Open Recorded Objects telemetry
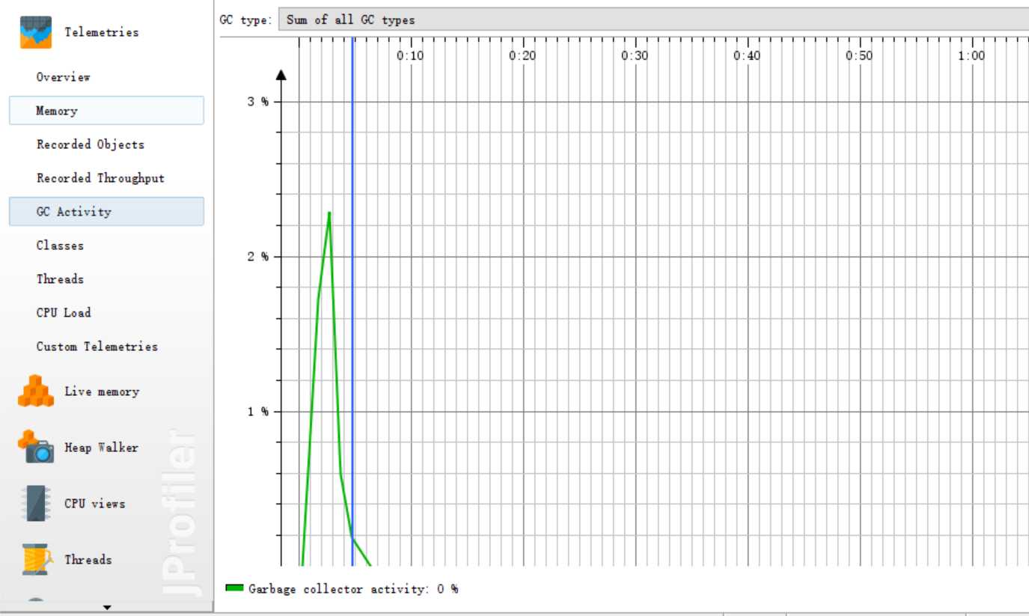Viewport: 1029px width, 616px height. [x=90, y=144]
